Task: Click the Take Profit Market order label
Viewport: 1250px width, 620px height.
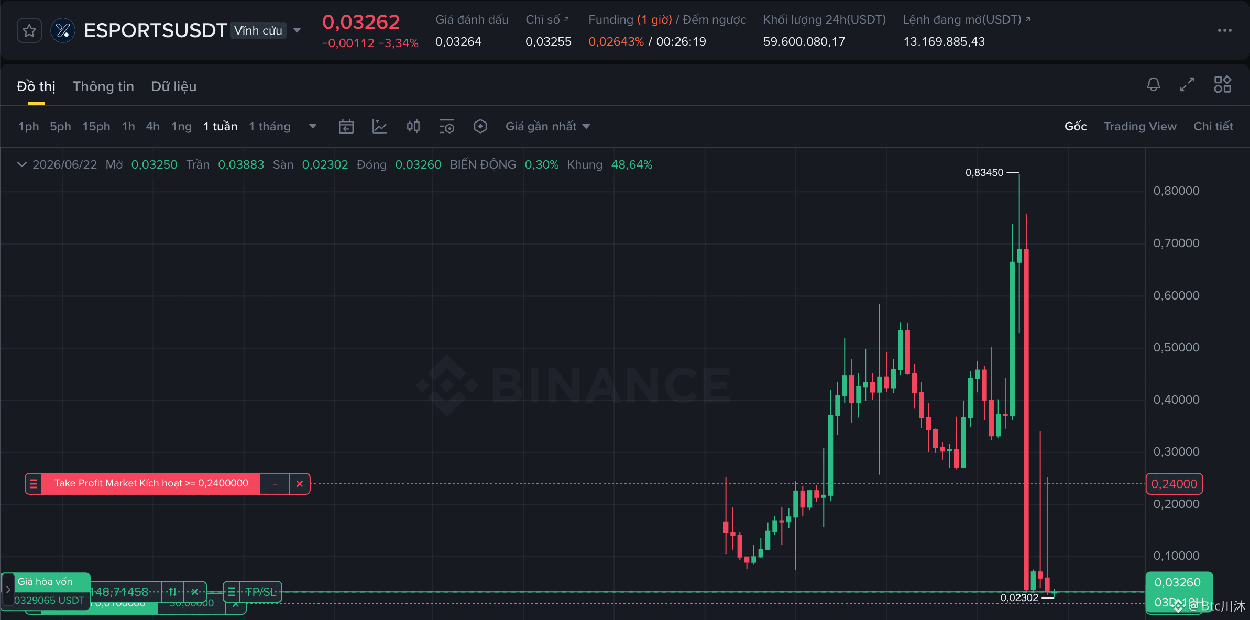Action: (x=151, y=483)
